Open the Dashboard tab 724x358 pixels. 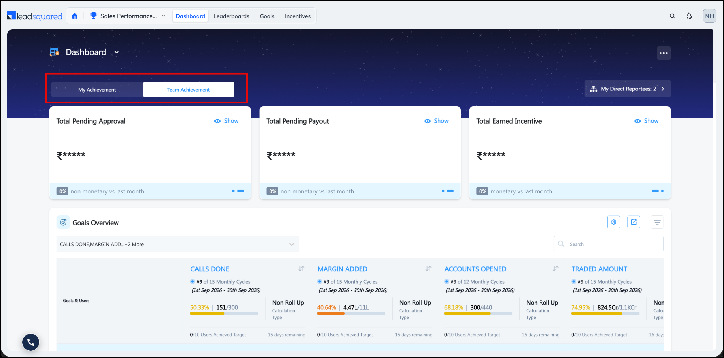[190, 16]
